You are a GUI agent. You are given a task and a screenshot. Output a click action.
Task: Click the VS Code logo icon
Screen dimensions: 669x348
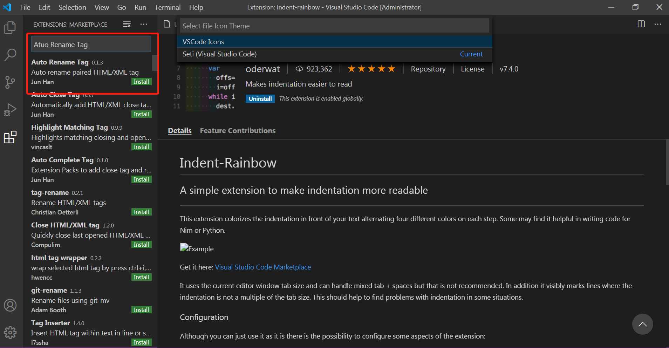[7, 7]
